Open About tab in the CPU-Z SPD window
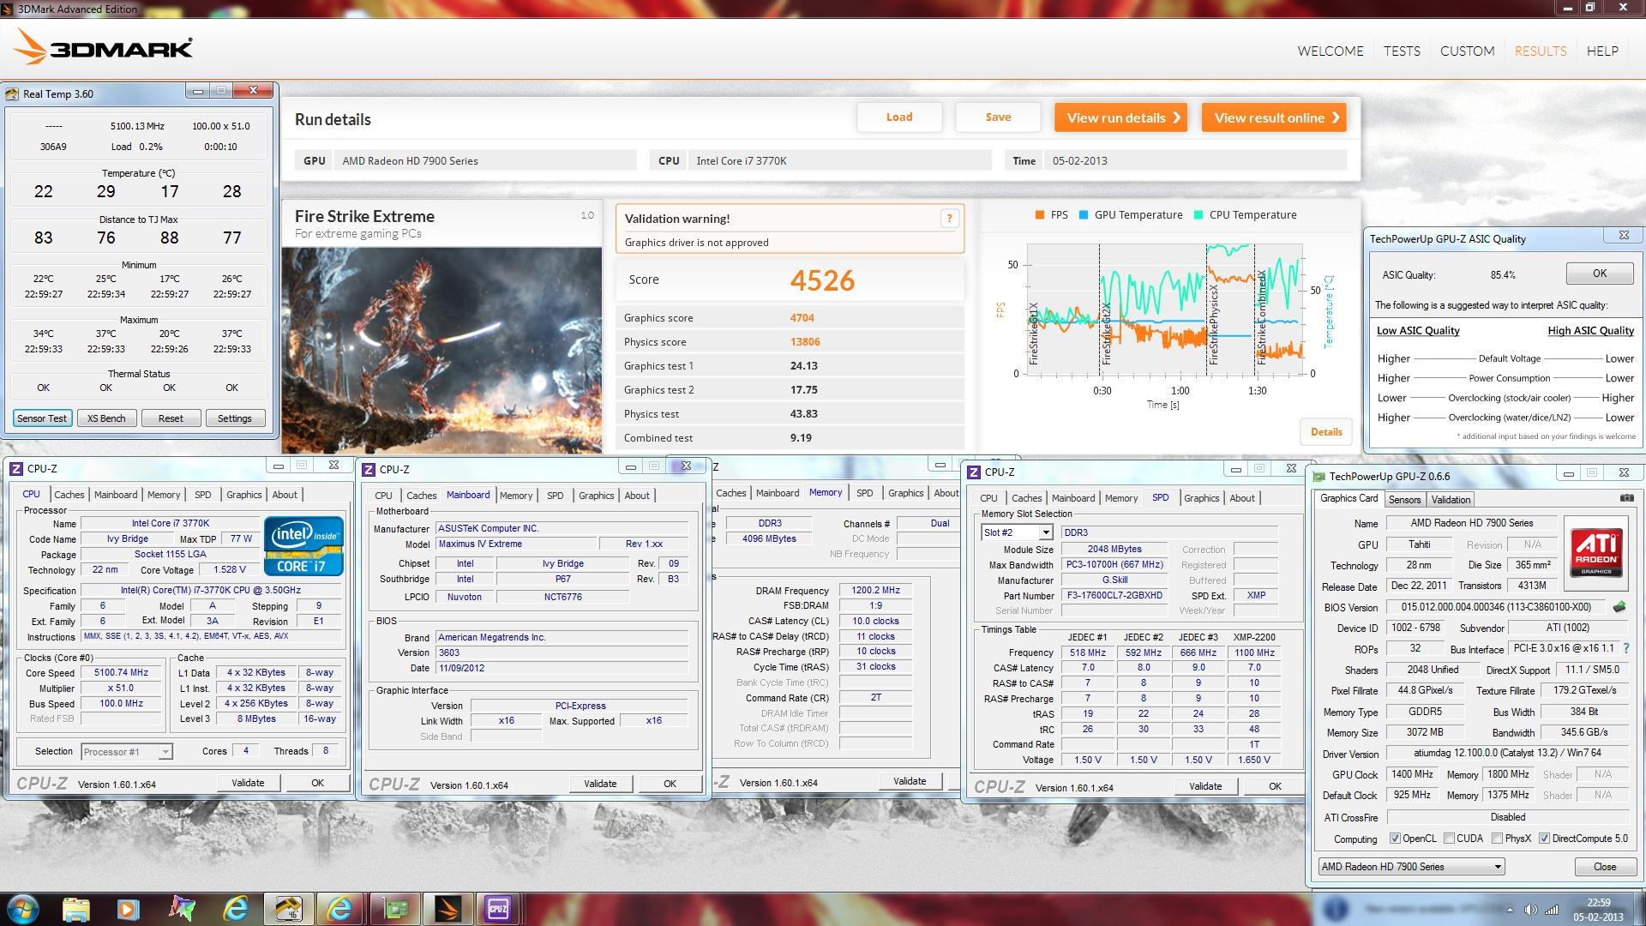The image size is (1646, 926). tap(1241, 498)
